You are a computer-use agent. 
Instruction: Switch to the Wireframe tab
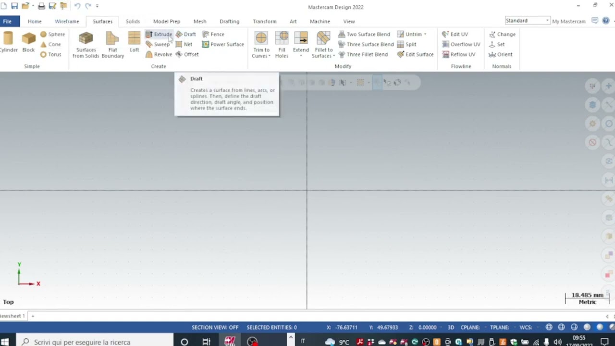point(67,21)
